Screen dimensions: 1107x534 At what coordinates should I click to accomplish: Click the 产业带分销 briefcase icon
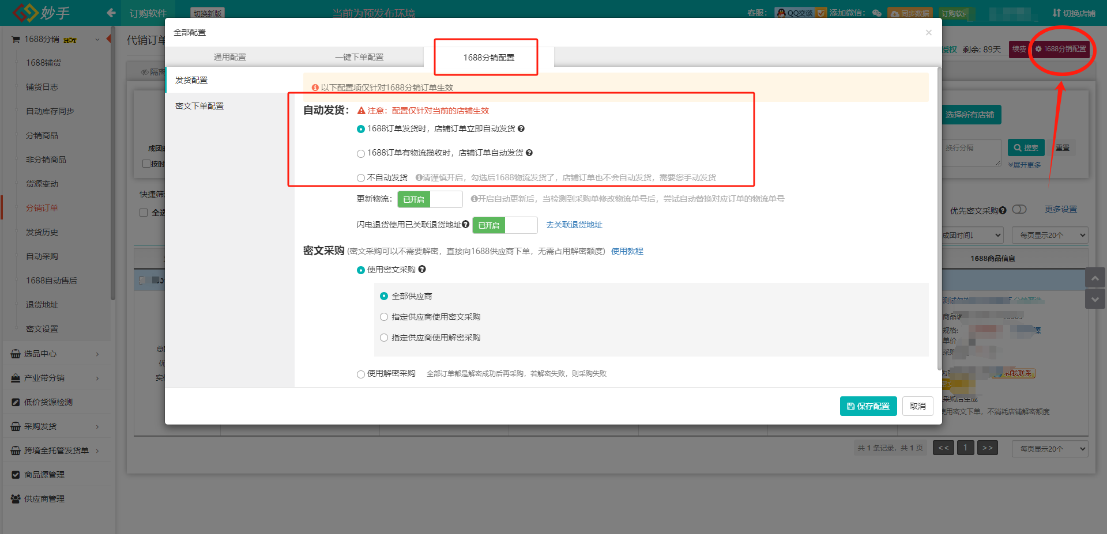[x=16, y=378]
